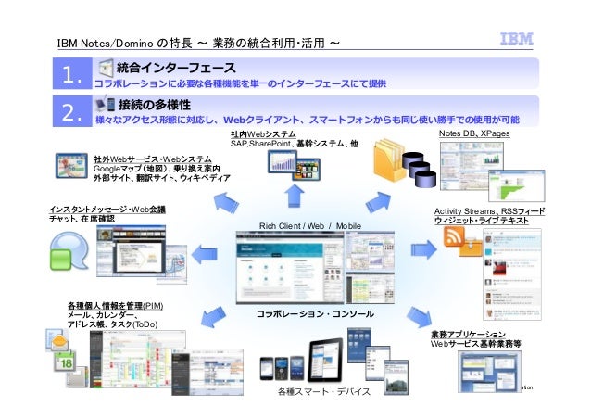Click the Notes DB、XPages heading

[x=474, y=133]
